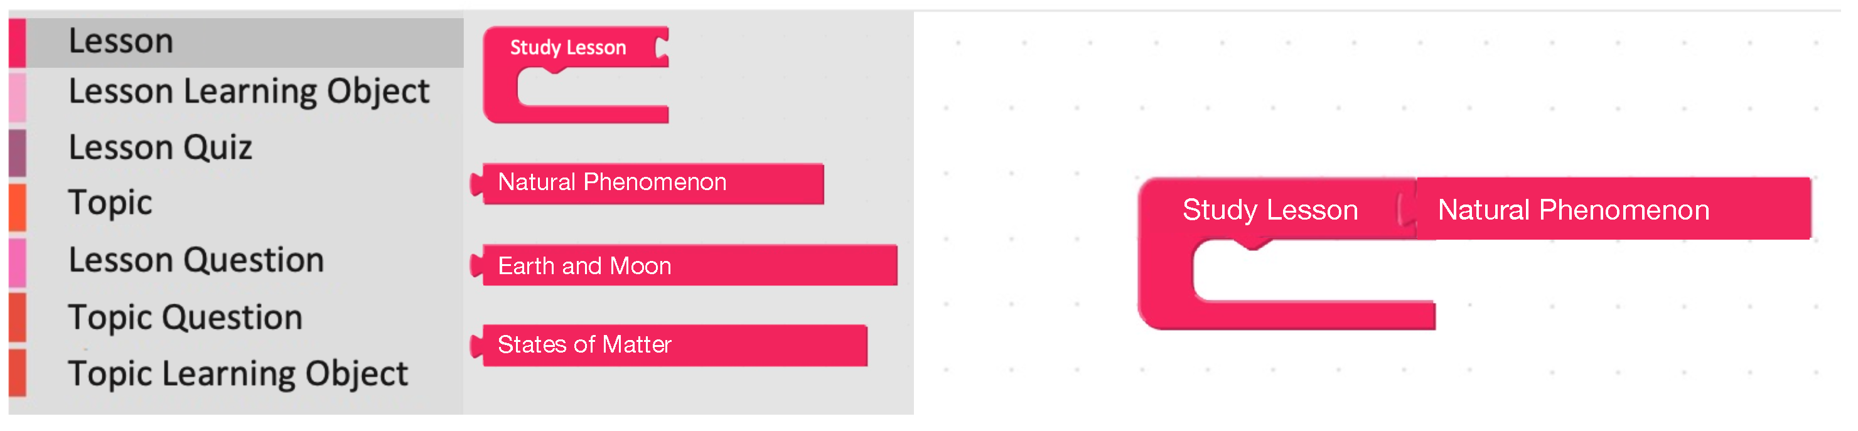
Task: Click the Topic Learning Object red swatch
Action: coord(18,373)
